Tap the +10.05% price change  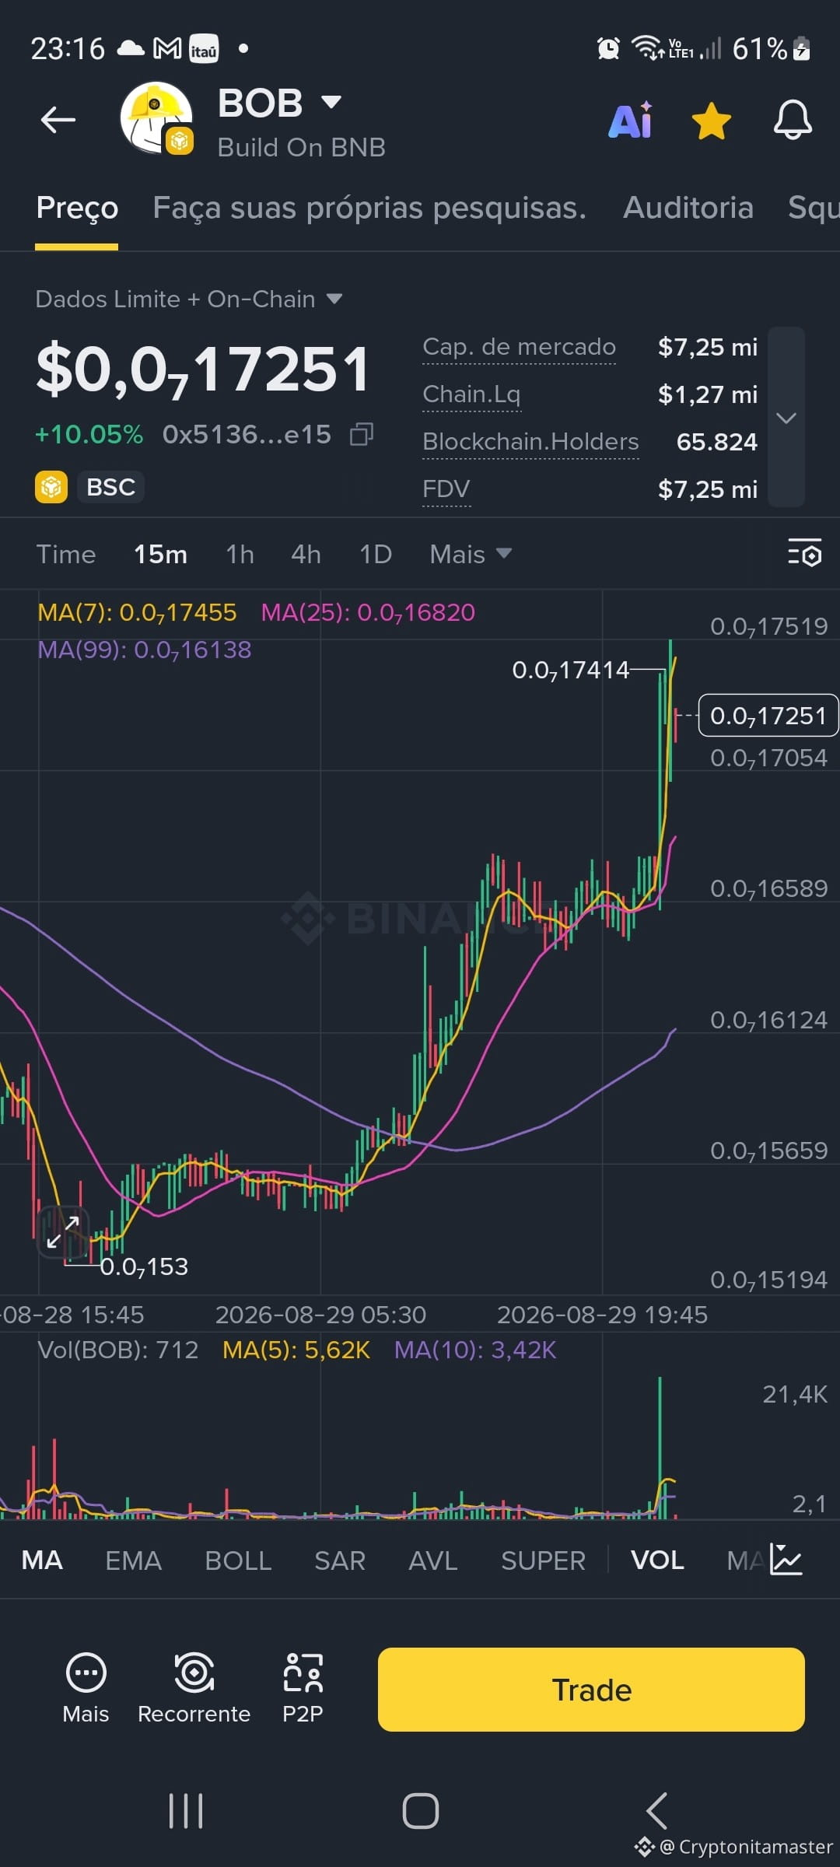(89, 434)
